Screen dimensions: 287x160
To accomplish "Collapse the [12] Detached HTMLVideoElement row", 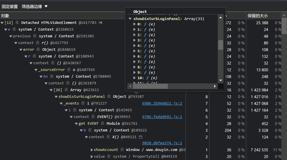I will point(2,23).
